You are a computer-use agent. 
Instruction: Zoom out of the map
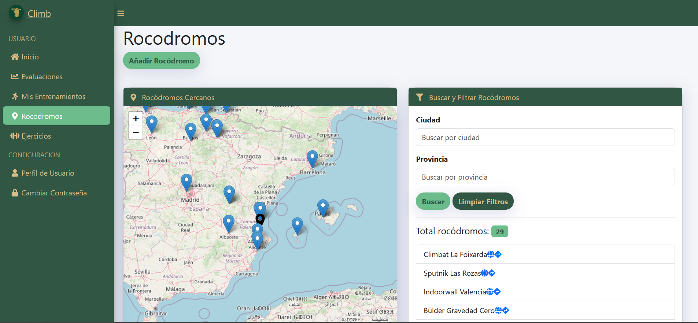[136, 132]
